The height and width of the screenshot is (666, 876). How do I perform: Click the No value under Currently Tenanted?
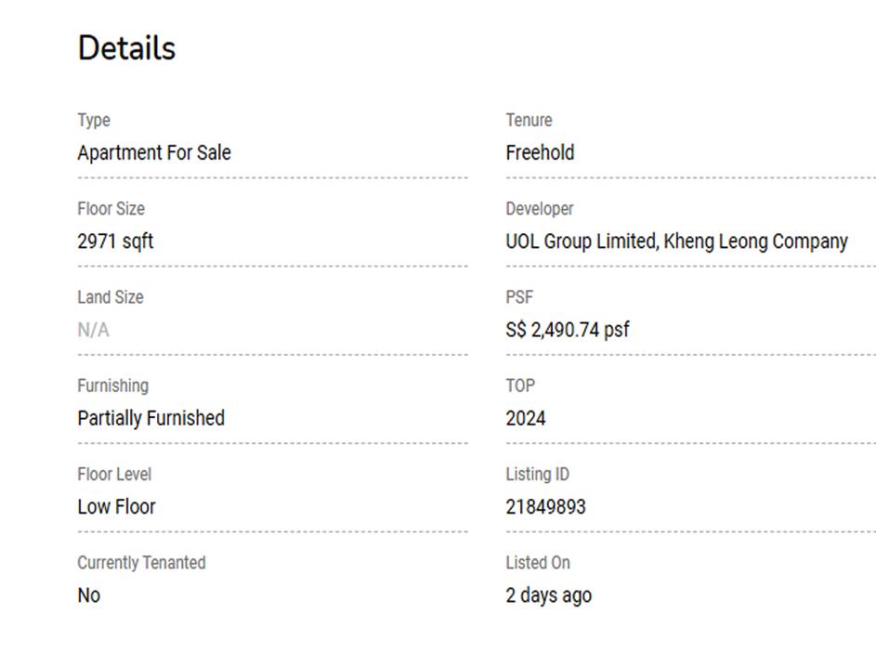(88, 595)
